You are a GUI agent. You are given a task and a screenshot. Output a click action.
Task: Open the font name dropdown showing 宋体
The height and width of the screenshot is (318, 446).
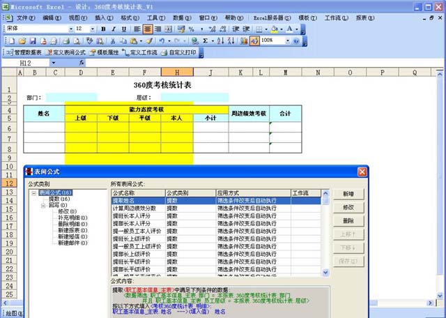[70, 29]
